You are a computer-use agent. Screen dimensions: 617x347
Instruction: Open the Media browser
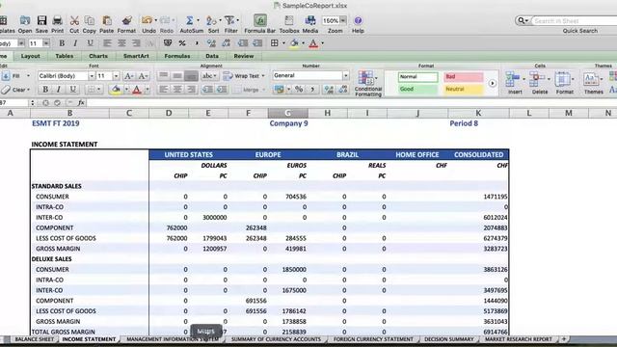coord(310,20)
